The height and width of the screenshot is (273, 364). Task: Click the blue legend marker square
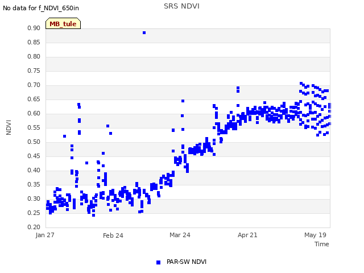click(158, 262)
